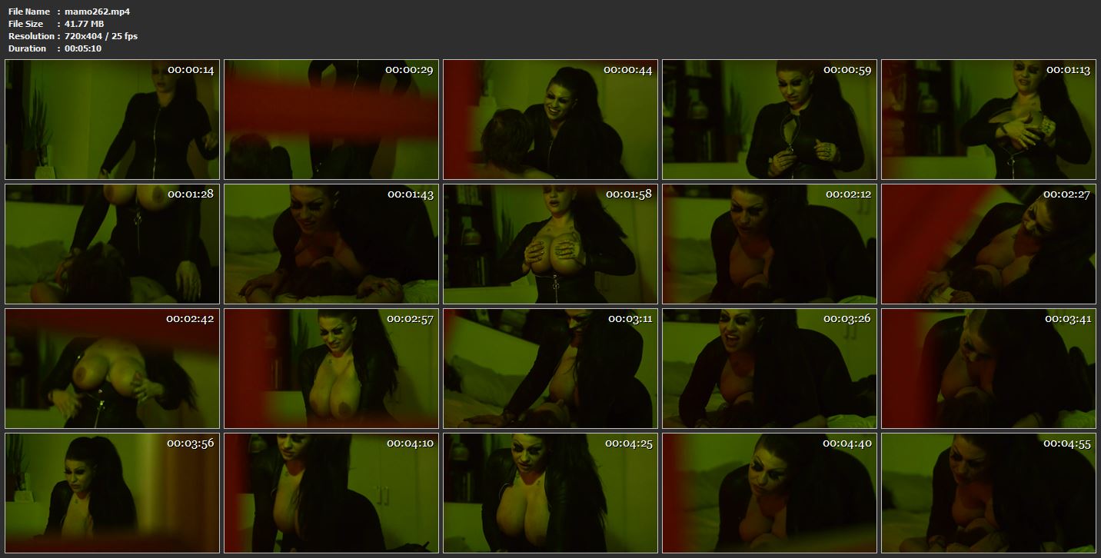Click the frame stamped 00:01:43
The image size is (1101, 558).
point(331,244)
